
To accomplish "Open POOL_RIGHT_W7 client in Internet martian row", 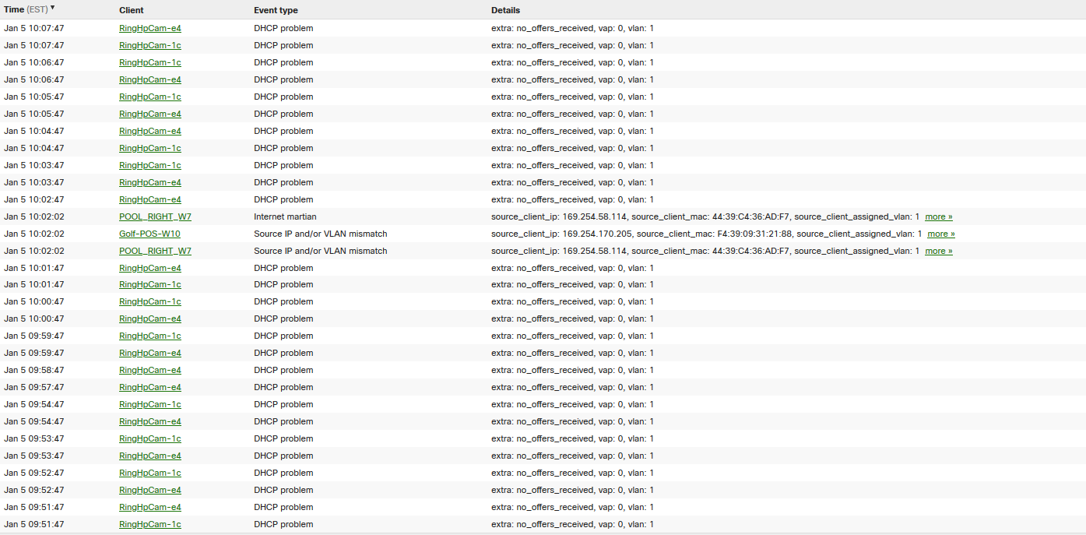I will pos(155,216).
